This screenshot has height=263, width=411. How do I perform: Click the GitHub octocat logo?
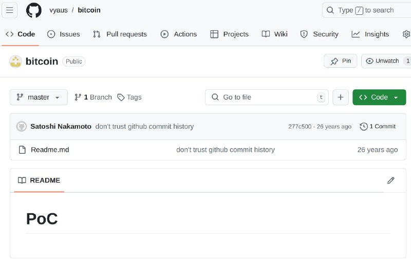34,10
